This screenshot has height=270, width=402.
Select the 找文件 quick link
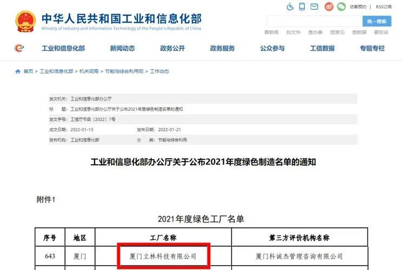293,32
